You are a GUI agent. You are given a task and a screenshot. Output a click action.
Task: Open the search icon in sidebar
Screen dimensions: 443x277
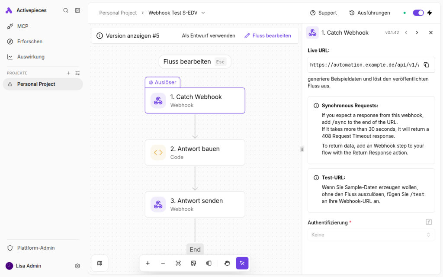pos(66,10)
